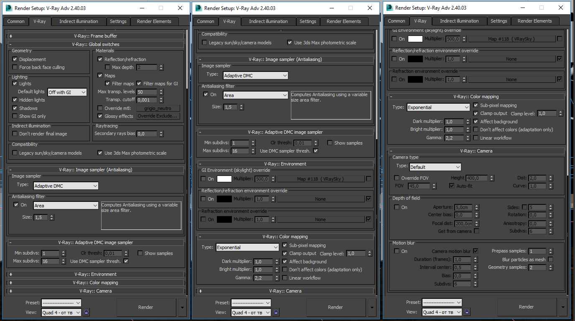
Task: Click Max transp. levels spinner in left window
Action: pos(161,92)
